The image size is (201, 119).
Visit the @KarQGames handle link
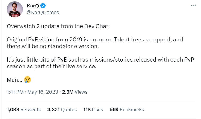[x=43, y=13]
